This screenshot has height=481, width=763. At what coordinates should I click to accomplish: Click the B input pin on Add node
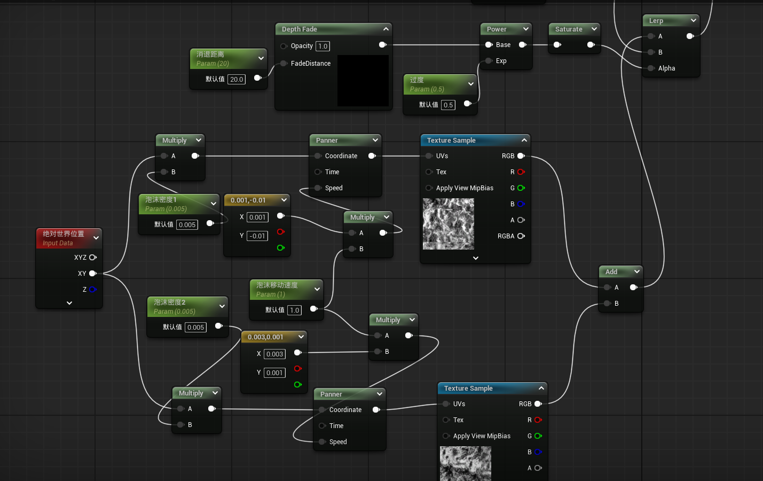[607, 304]
